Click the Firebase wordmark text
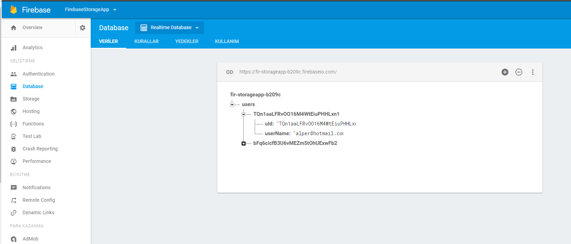This screenshot has height=244, width=571. coord(36,10)
